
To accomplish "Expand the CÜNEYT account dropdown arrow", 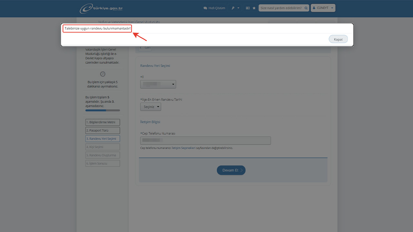I will (x=332, y=8).
